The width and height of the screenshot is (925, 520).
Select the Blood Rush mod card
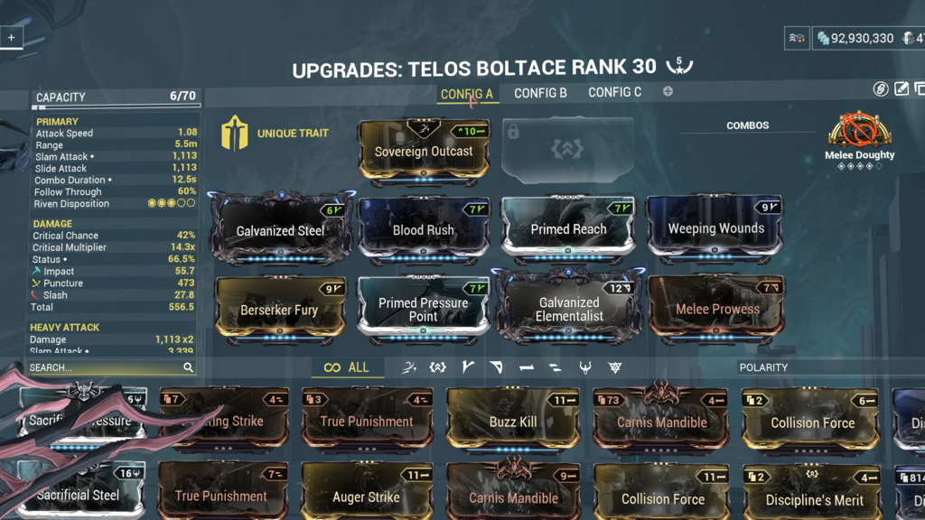point(424,229)
